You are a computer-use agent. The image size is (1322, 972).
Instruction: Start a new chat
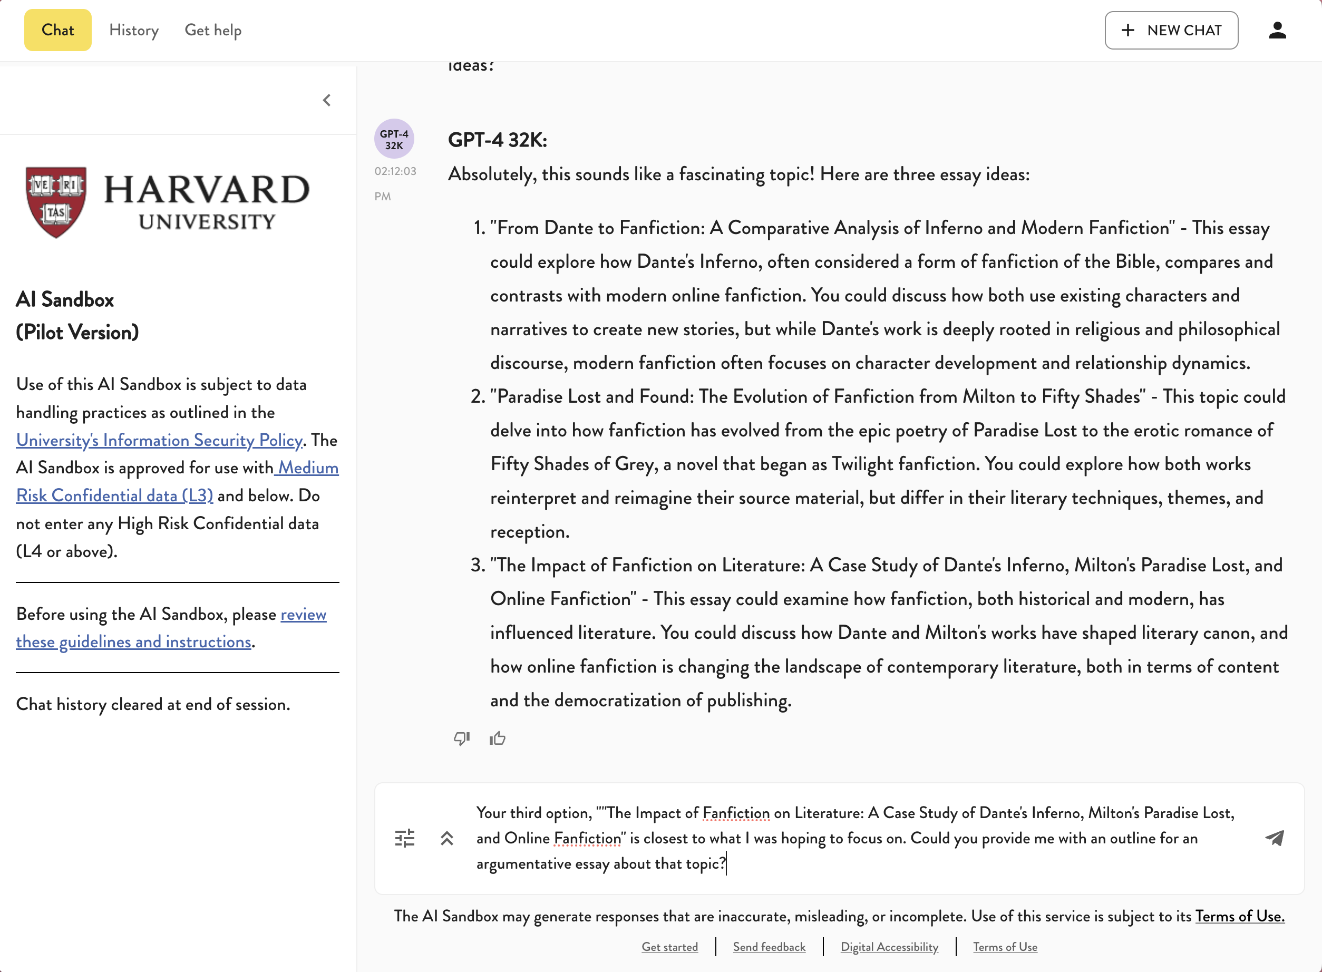coord(1171,30)
